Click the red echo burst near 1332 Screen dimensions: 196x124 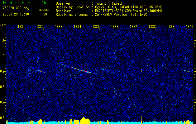click(40, 71)
